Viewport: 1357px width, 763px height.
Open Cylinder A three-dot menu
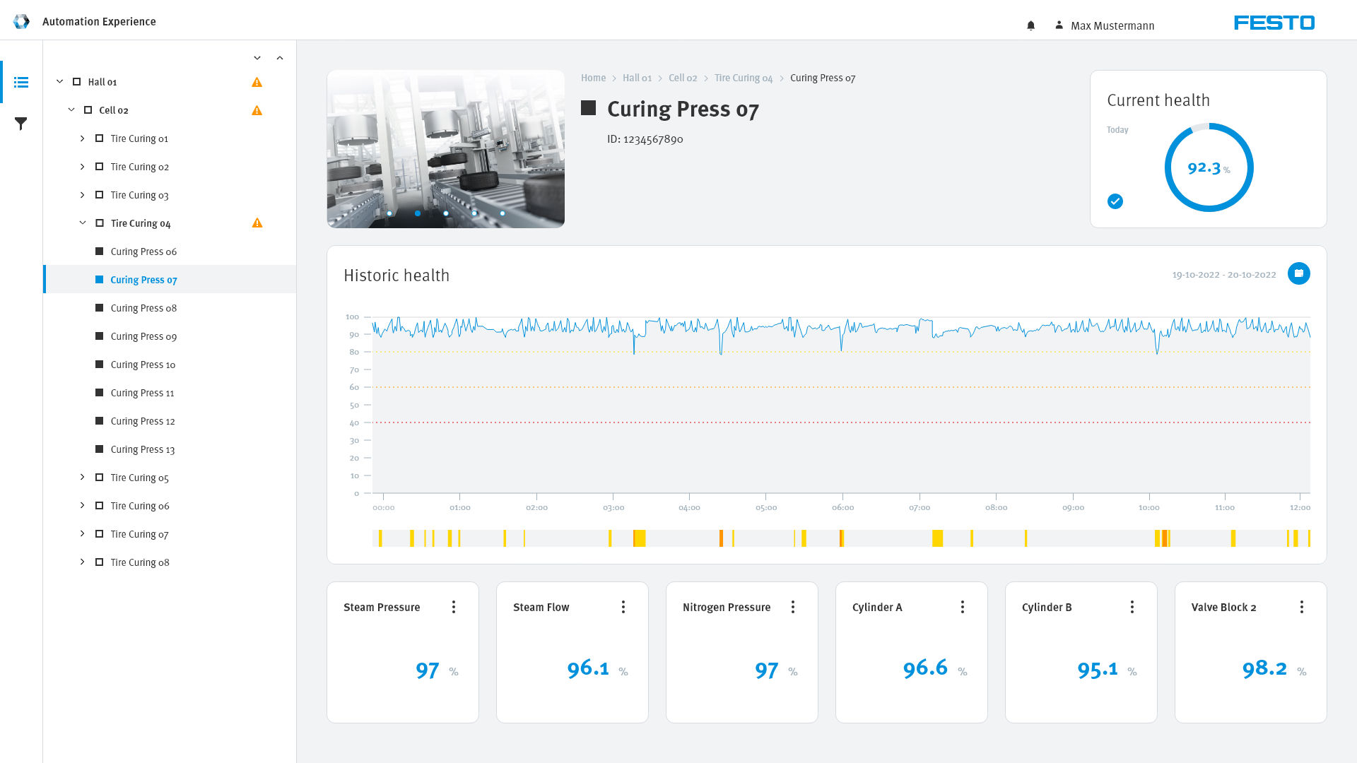pos(962,607)
